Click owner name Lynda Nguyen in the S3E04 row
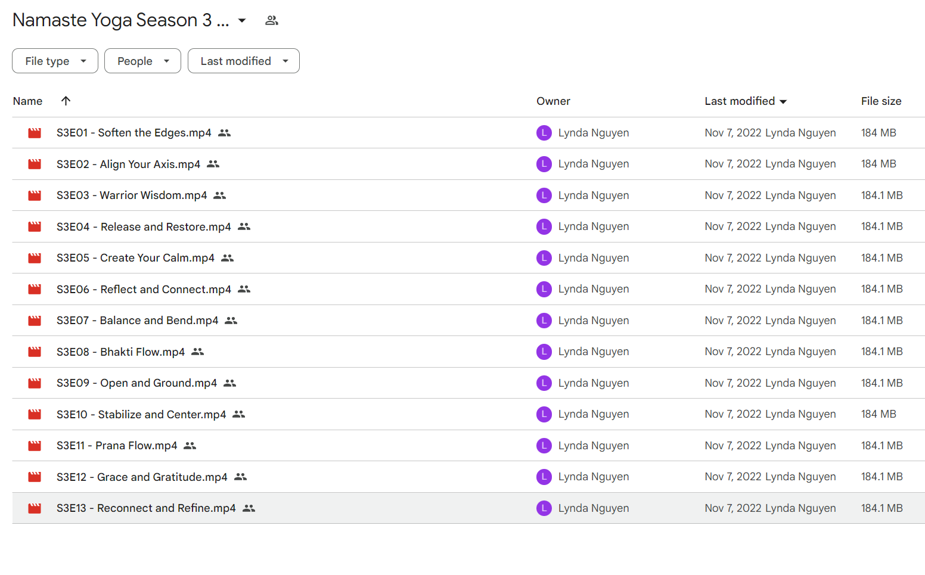925x575 pixels. 594,226
